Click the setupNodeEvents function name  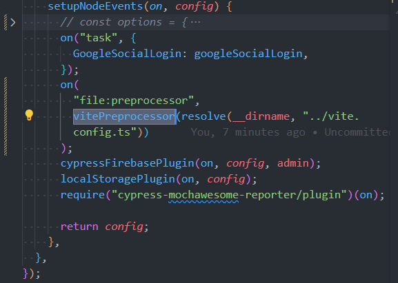click(96, 6)
